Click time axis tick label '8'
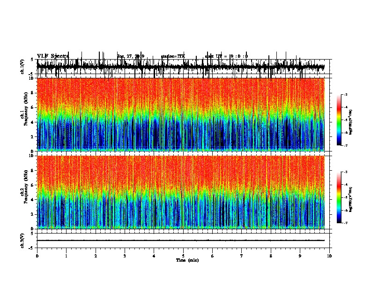371x287 pixels. tap(271, 256)
